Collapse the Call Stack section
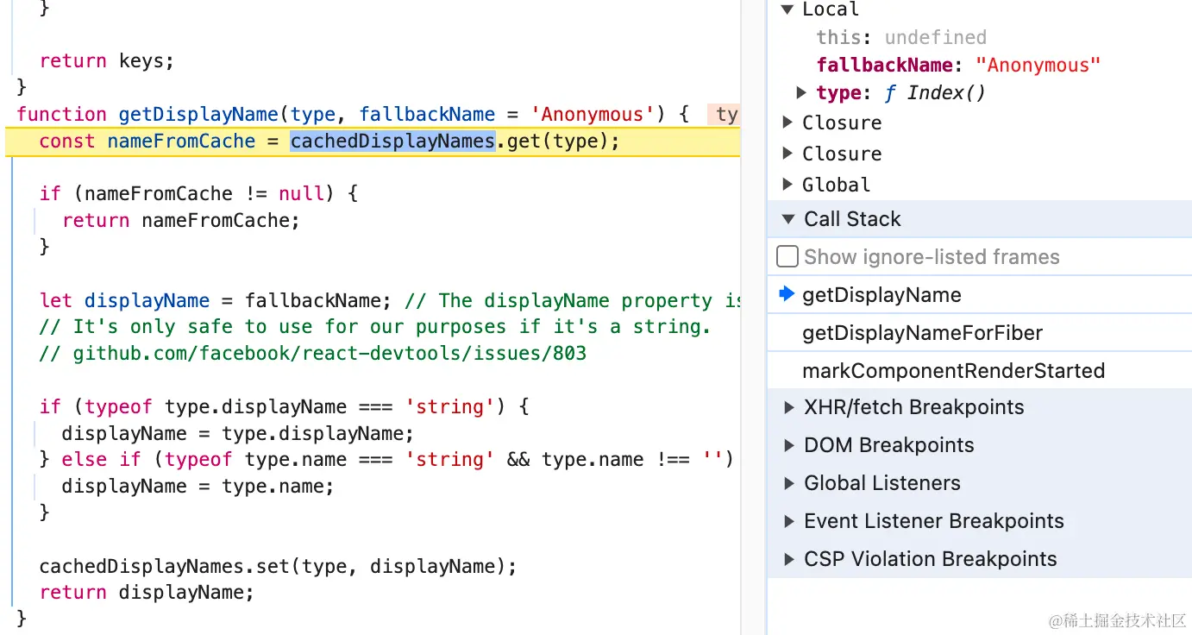1192x635 pixels. pyautogui.click(x=787, y=219)
